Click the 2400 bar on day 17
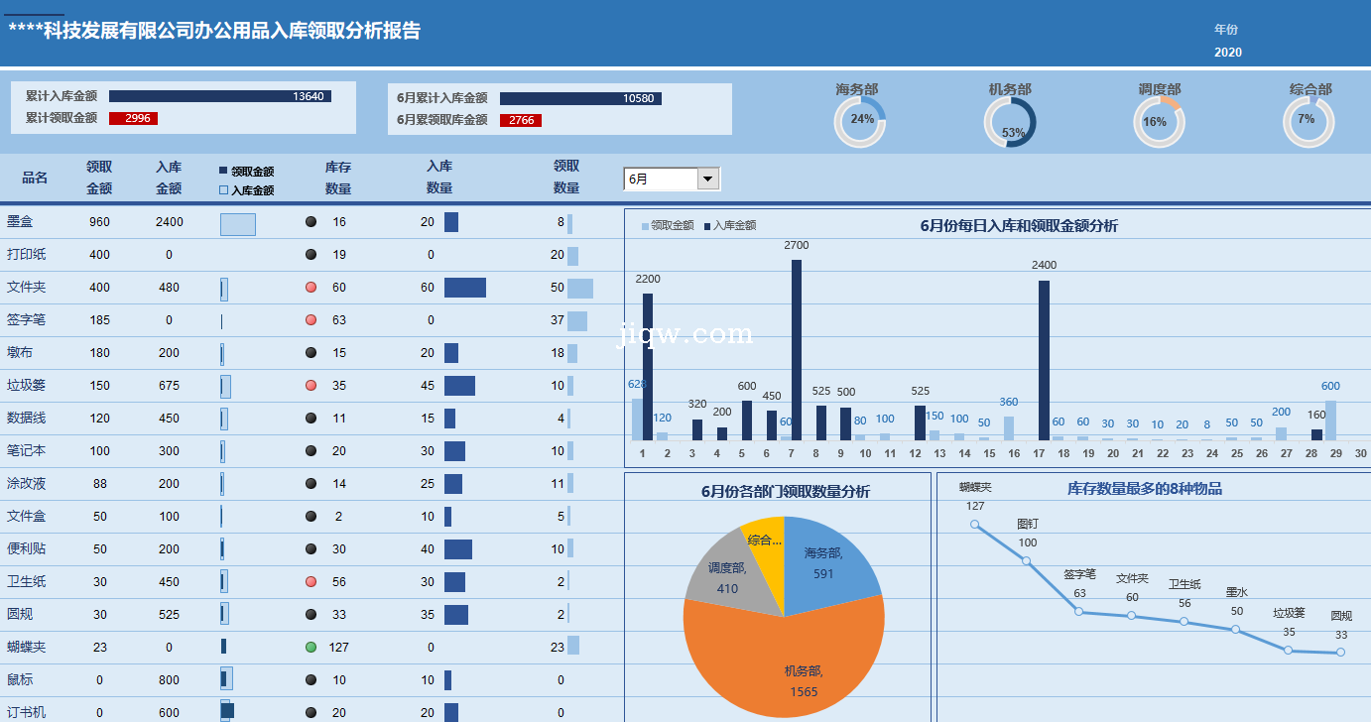This screenshot has height=722, width=1371. 1044,359
